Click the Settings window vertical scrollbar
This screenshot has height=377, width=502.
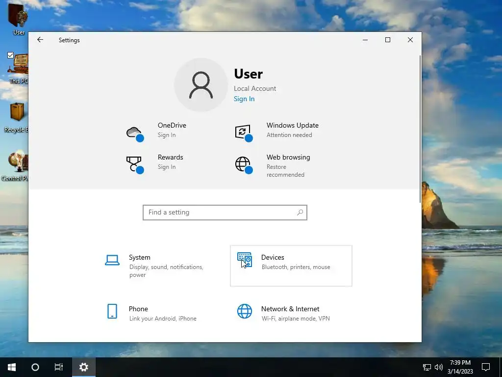[420, 129]
